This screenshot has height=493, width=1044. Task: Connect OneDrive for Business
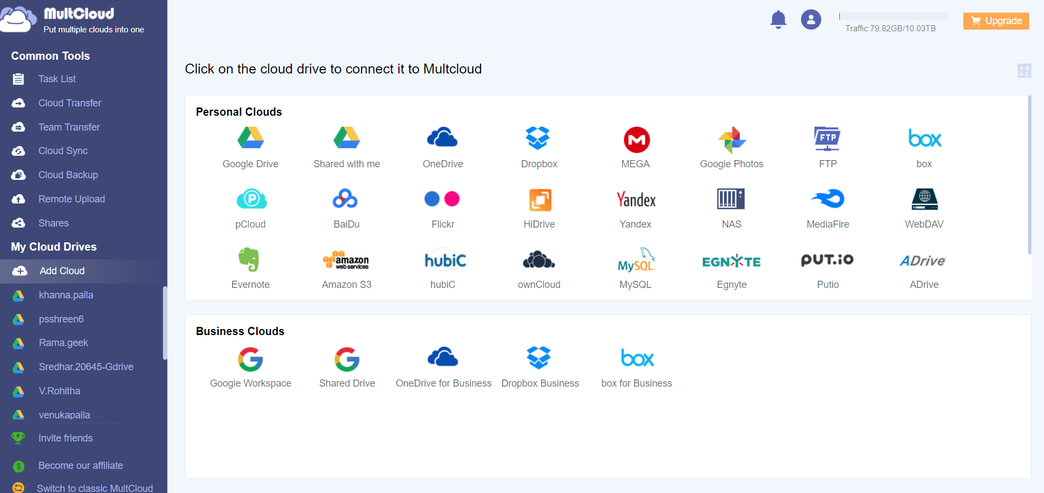(x=443, y=359)
